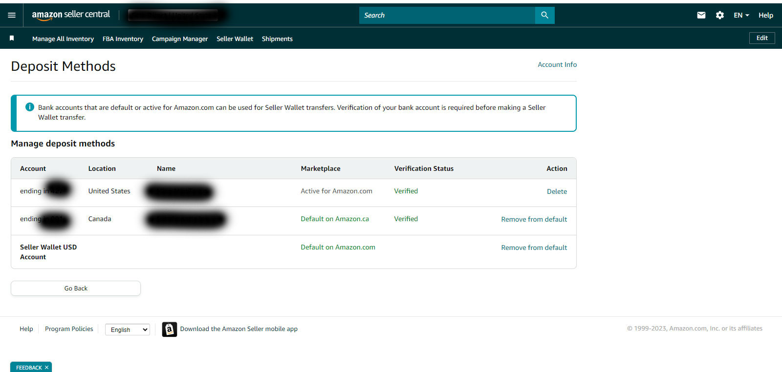Open the EN language dropdown
The height and width of the screenshot is (372, 782).
tap(741, 15)
